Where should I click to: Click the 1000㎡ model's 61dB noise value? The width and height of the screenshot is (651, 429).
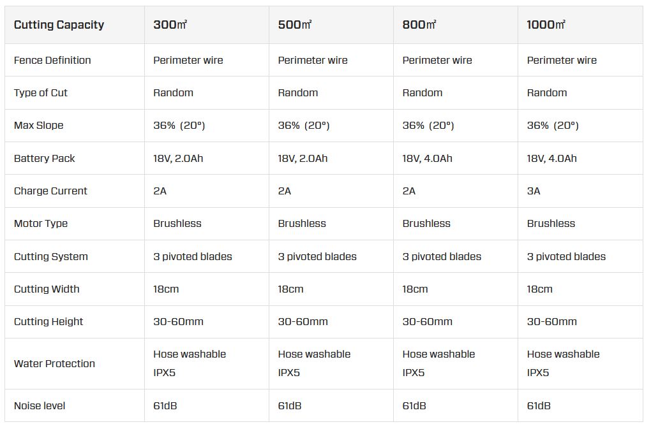(x=539, y=405)
